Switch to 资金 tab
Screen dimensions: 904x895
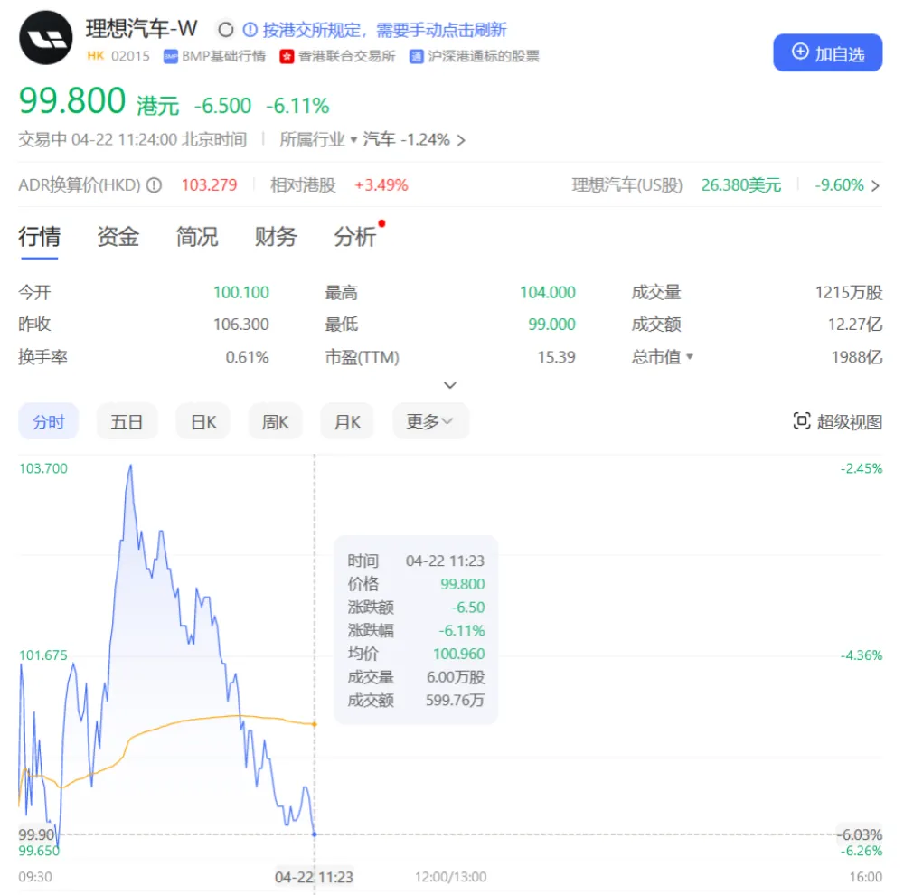click(118, 237)
